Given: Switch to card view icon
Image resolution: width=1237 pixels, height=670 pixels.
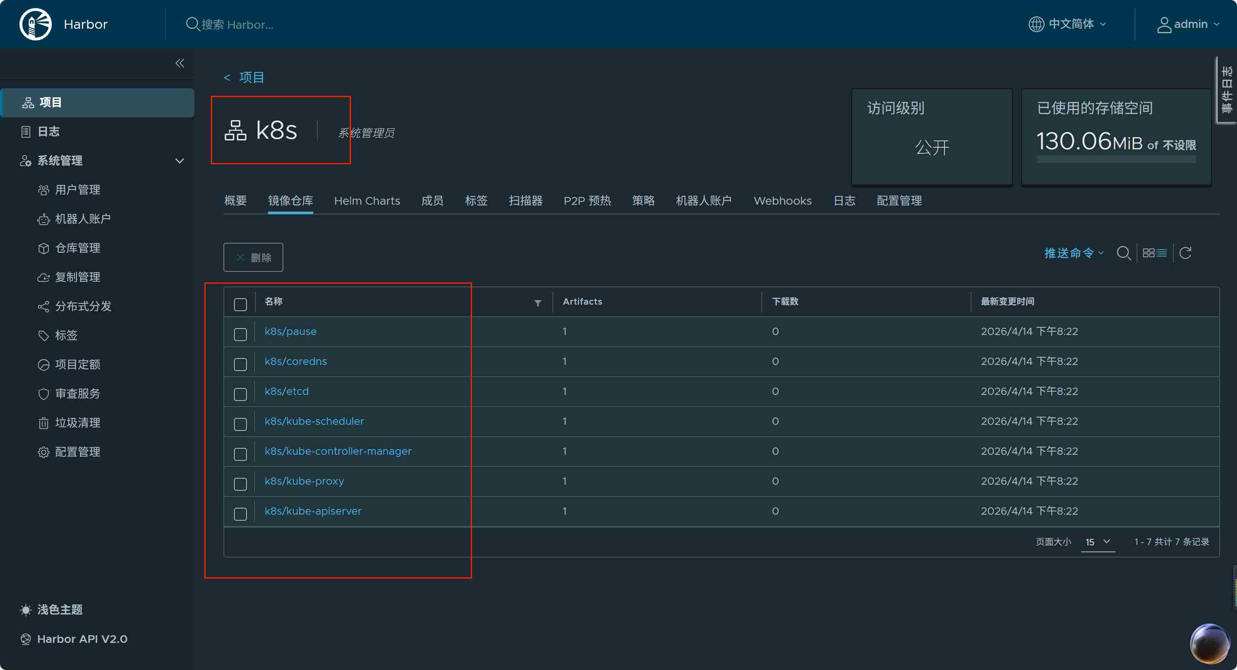Looking at the screenshot, I should pos(1149,253).
